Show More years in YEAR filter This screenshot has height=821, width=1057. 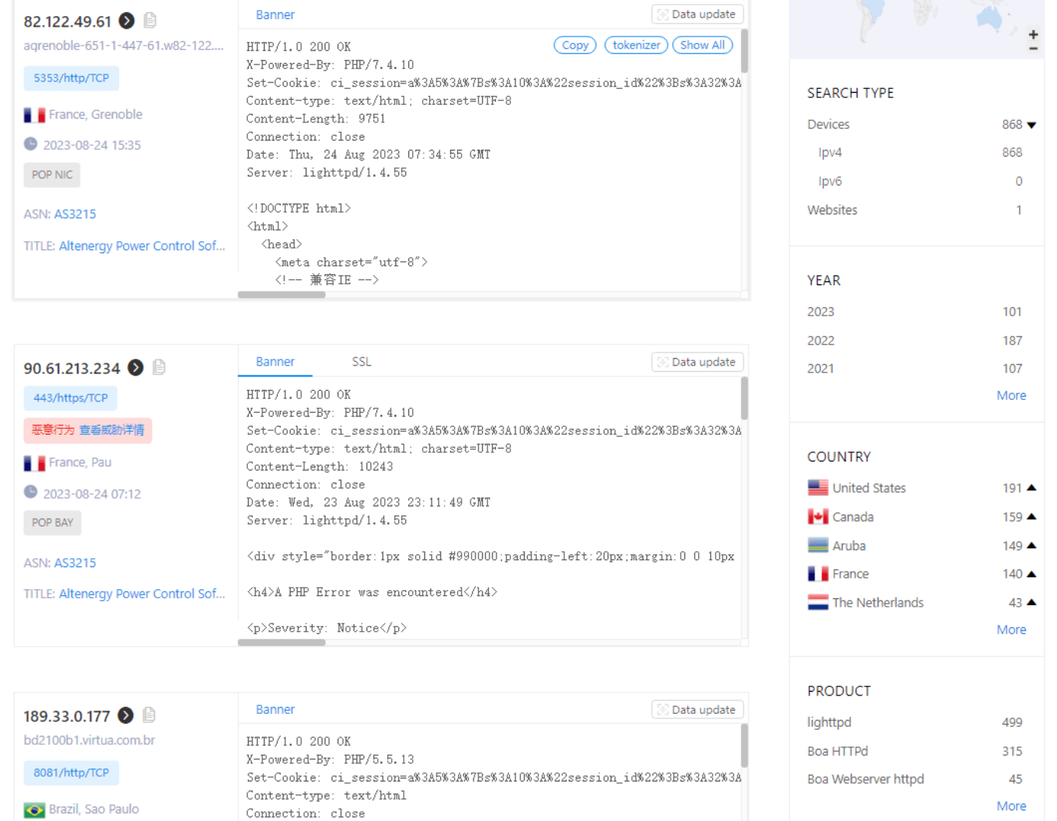1011,395
